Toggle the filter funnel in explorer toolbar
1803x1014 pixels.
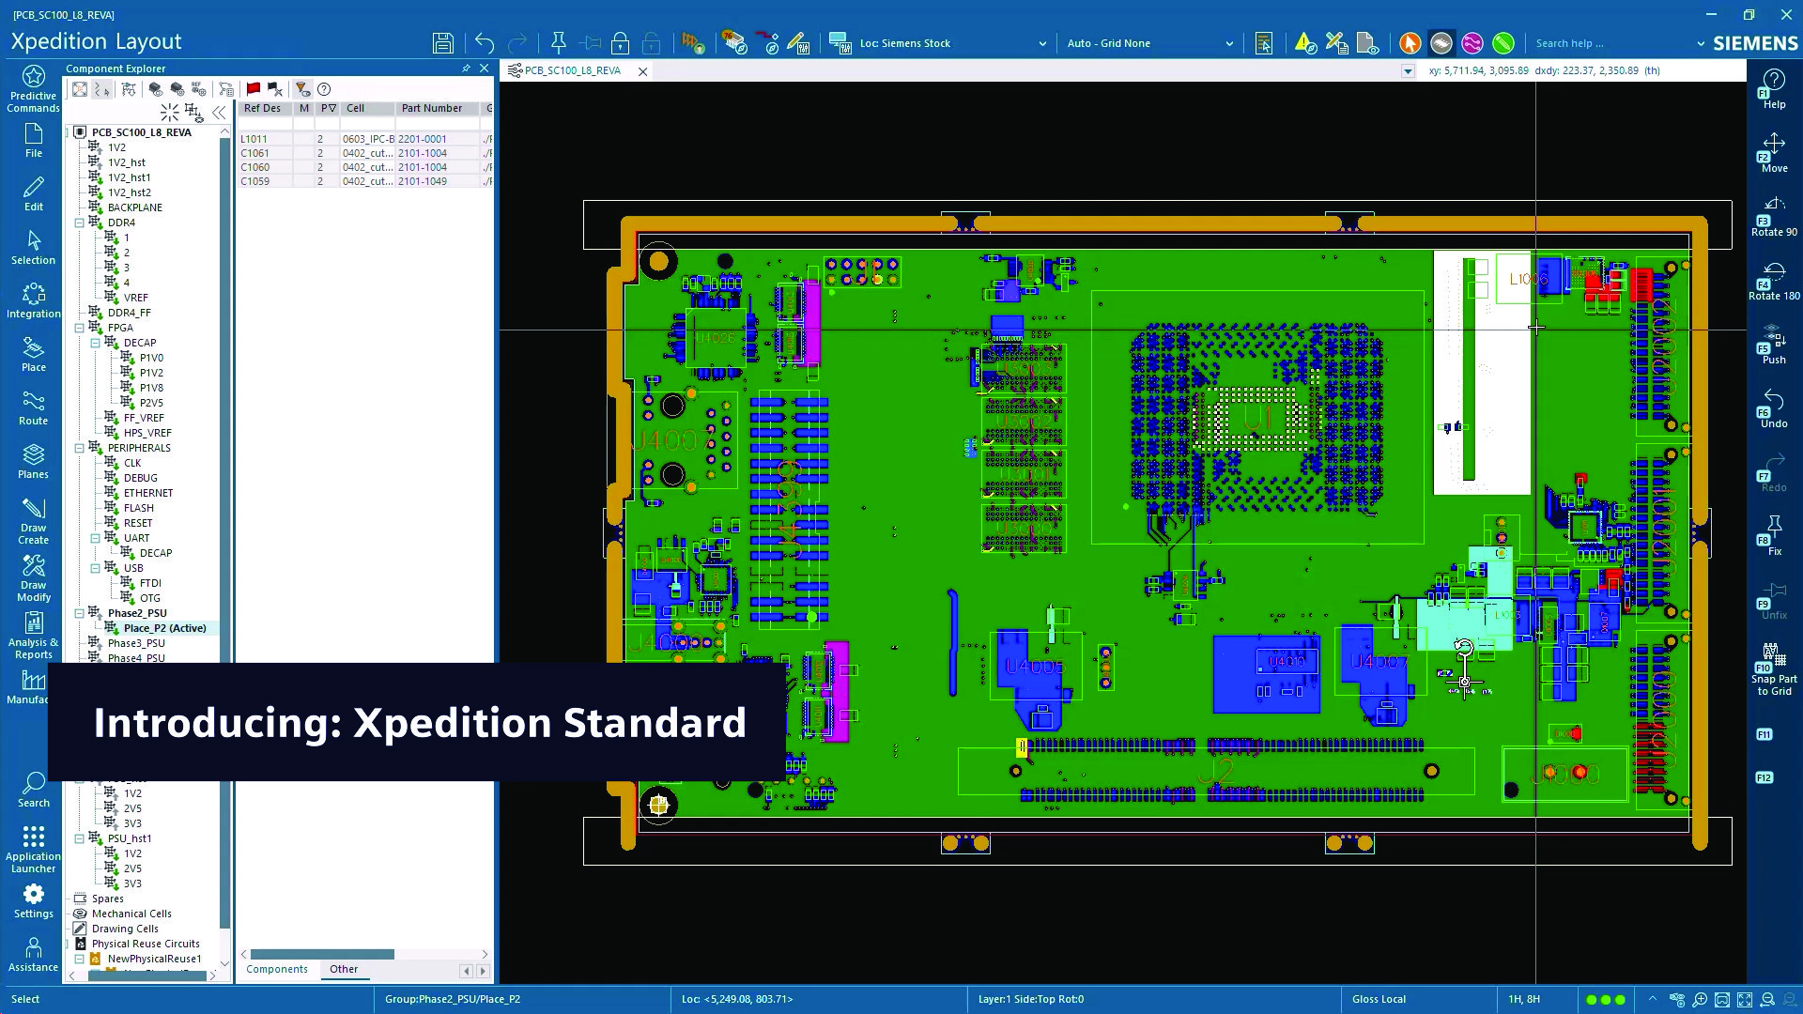click(301, 89)
